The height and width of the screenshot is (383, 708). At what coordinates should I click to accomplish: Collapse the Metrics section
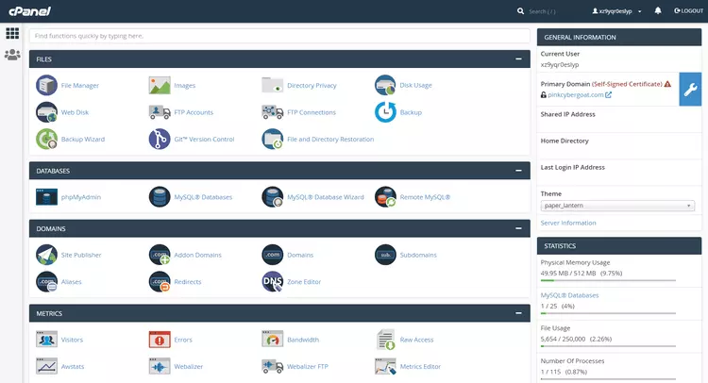pyautogui.click(x=518, y=313)
